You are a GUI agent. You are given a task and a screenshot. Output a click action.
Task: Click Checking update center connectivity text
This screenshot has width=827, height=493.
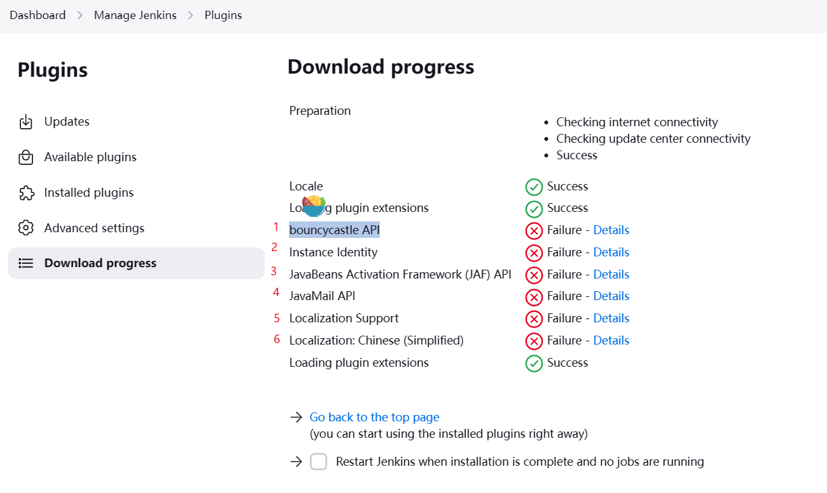pos(654,138)
